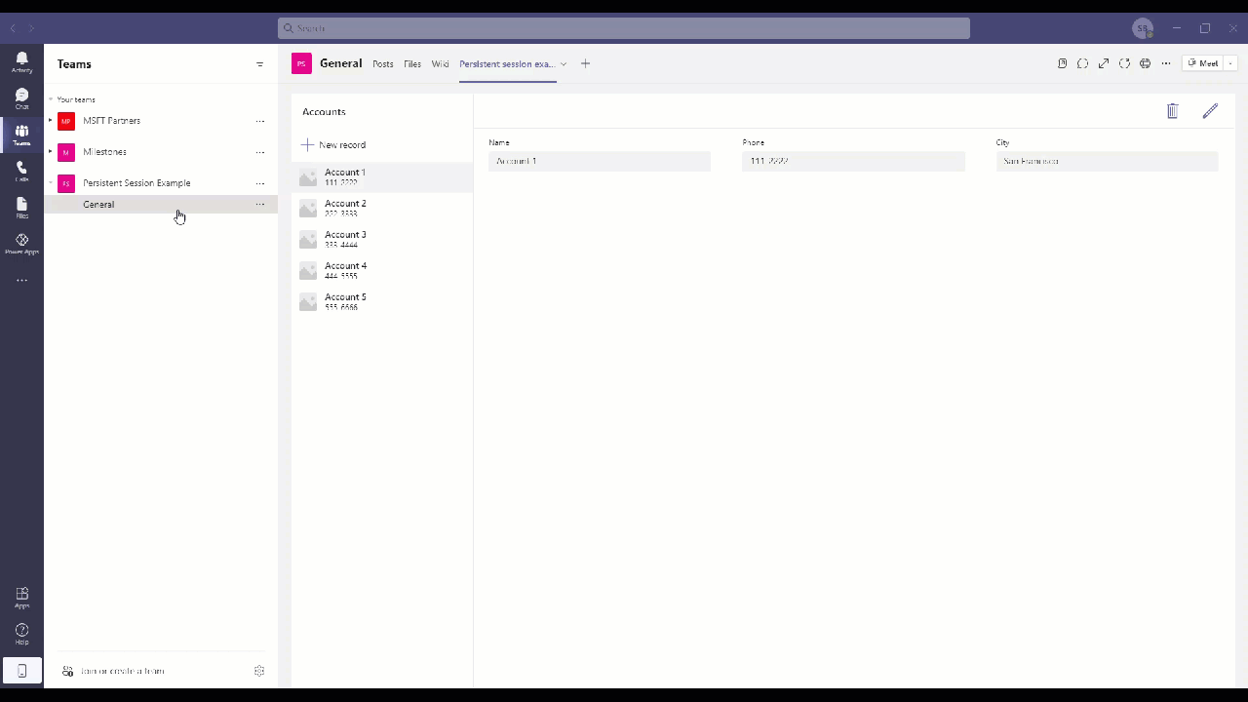Select the Persistent session example tab
This screenshot has width=1248, height=702.
click(x=507, y=64)
